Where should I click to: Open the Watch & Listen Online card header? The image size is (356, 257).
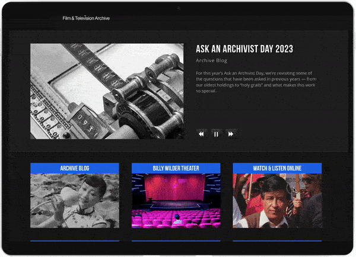point(277,168)
